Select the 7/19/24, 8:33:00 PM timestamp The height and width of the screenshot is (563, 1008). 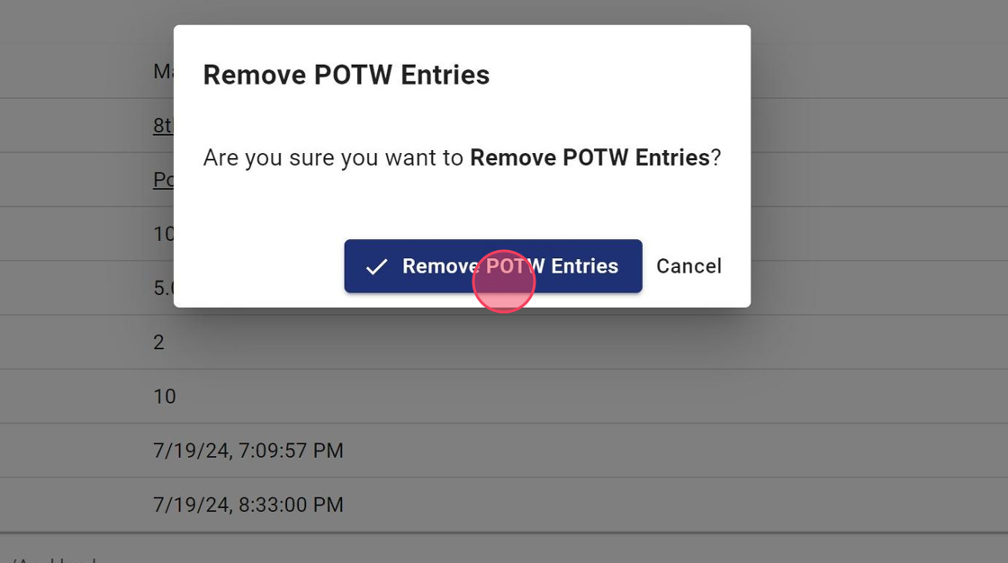[x=248, y=505]
